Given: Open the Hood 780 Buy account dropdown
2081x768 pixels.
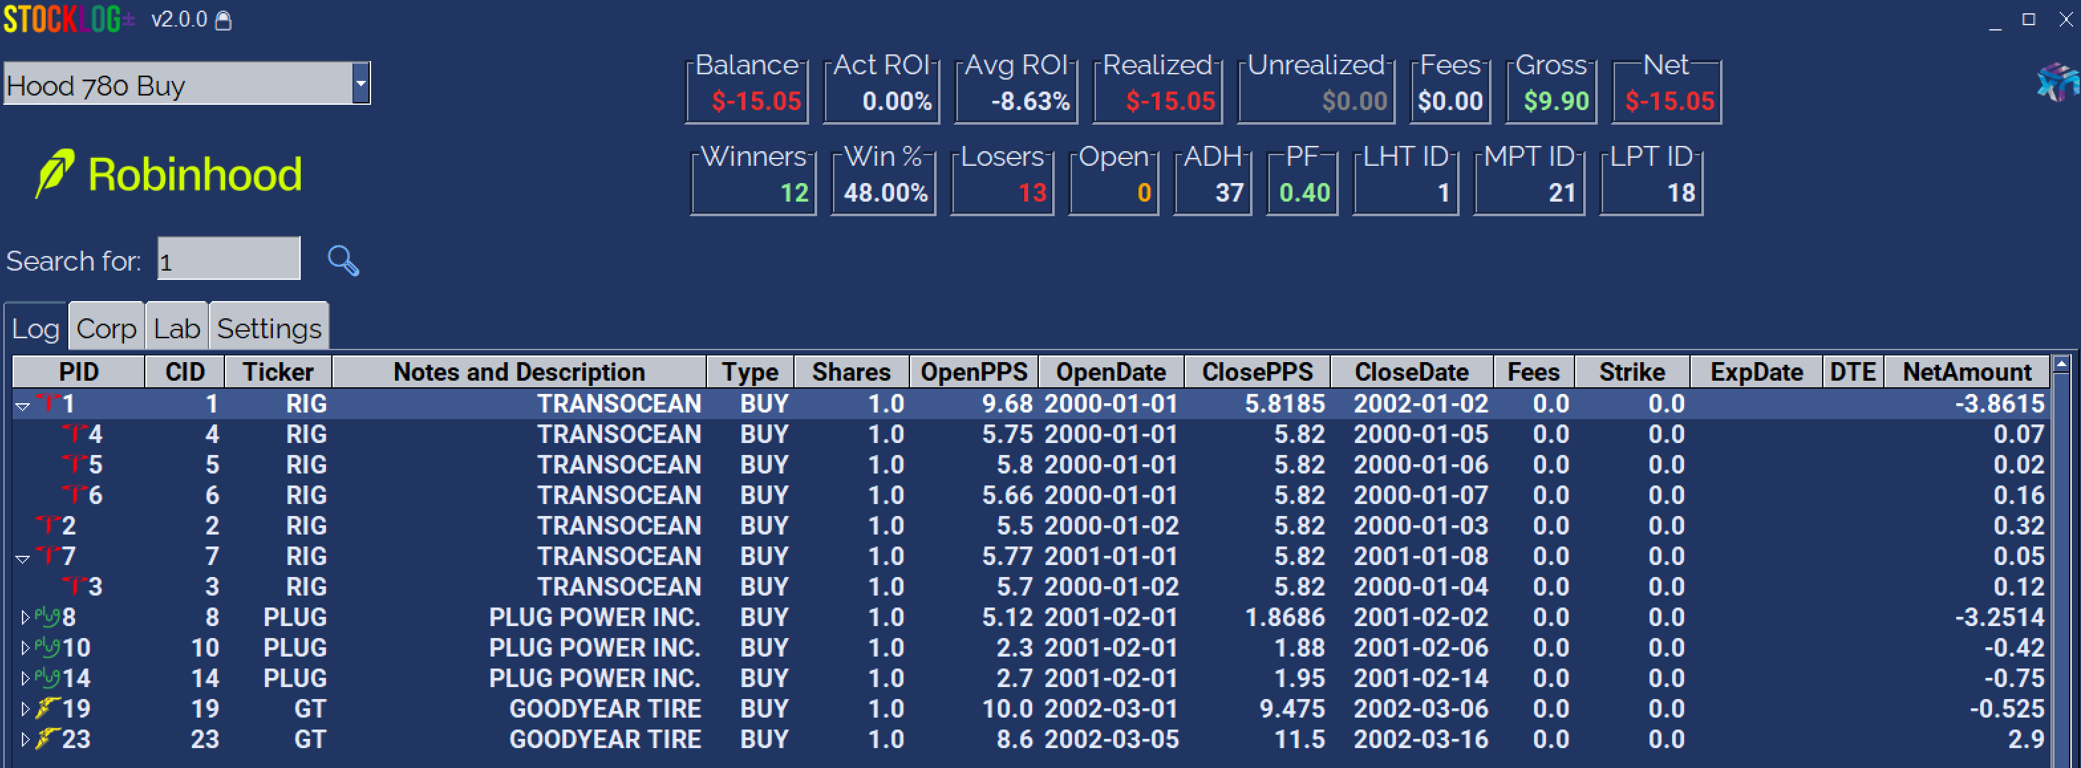Looking at the screenshot, I should point(360,84).
